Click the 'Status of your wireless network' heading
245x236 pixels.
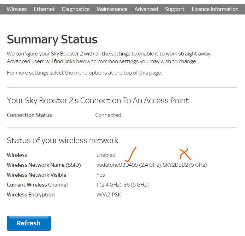(63, 141)
